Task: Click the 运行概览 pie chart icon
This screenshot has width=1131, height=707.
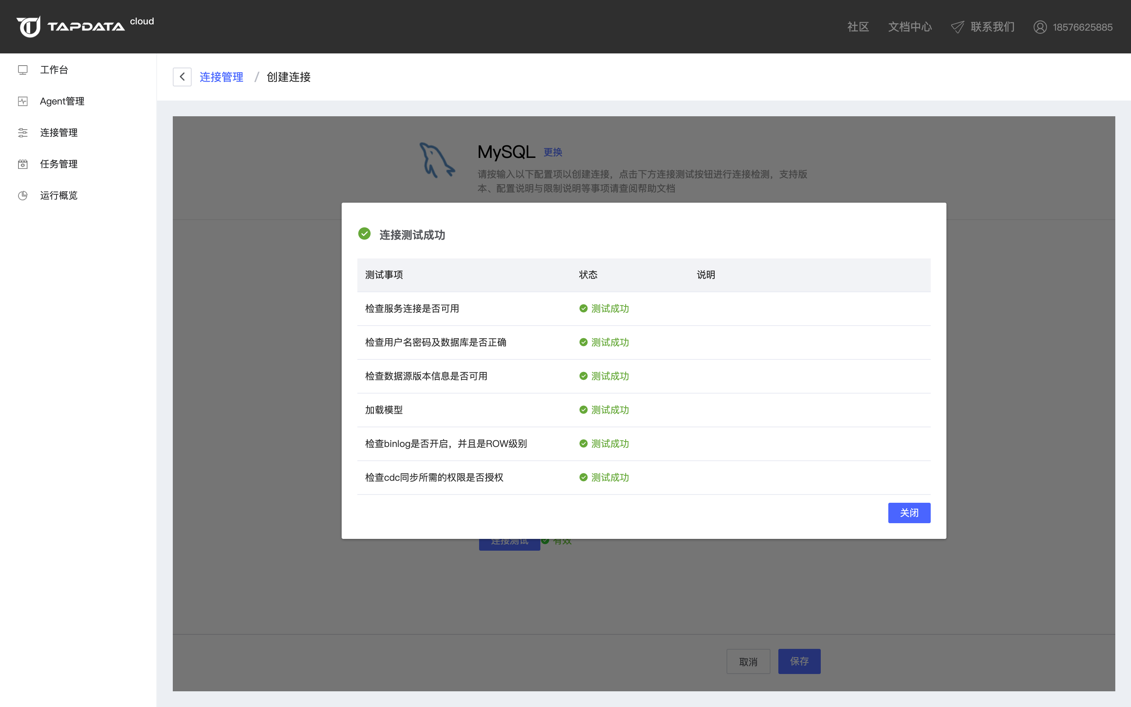Action: (22, 196)
